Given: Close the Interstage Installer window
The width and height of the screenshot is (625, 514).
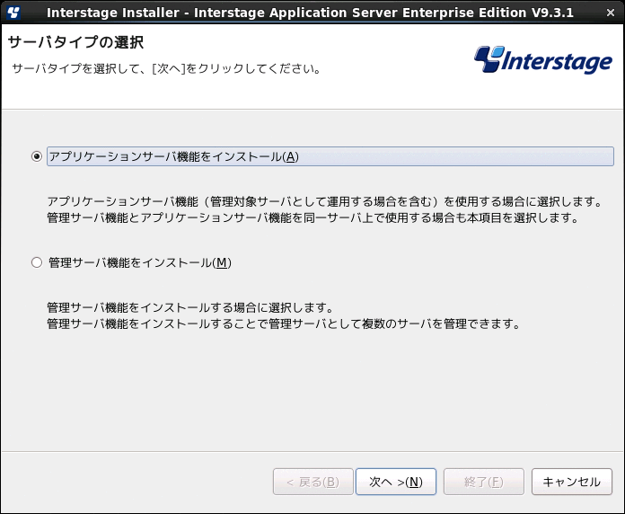Looking at the screenshot, I should tap(611, 13).
